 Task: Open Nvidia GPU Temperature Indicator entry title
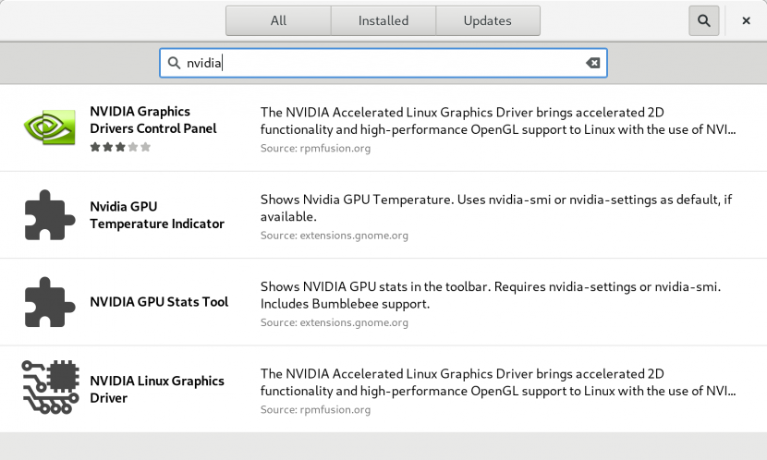(157, 215)
